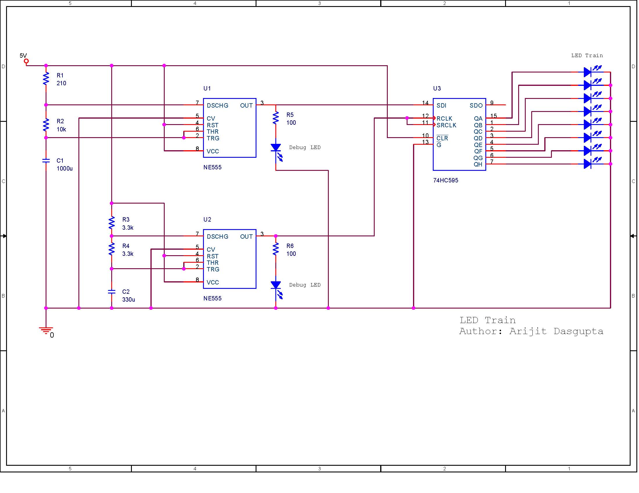Click the U2 reference designator

[208, 220]
